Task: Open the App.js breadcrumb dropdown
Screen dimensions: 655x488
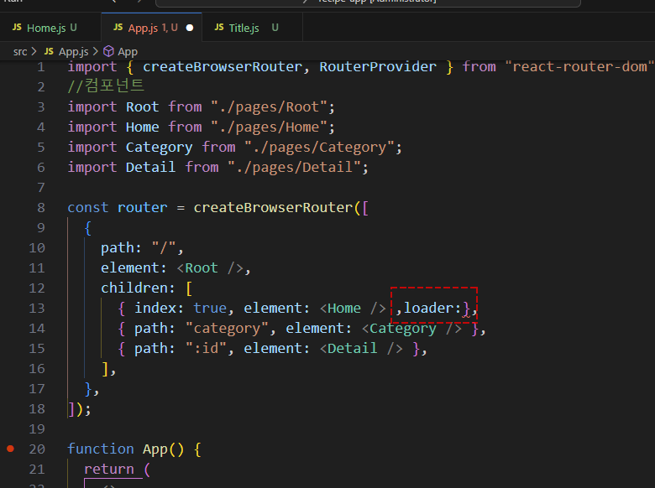Action: point(74,51)
